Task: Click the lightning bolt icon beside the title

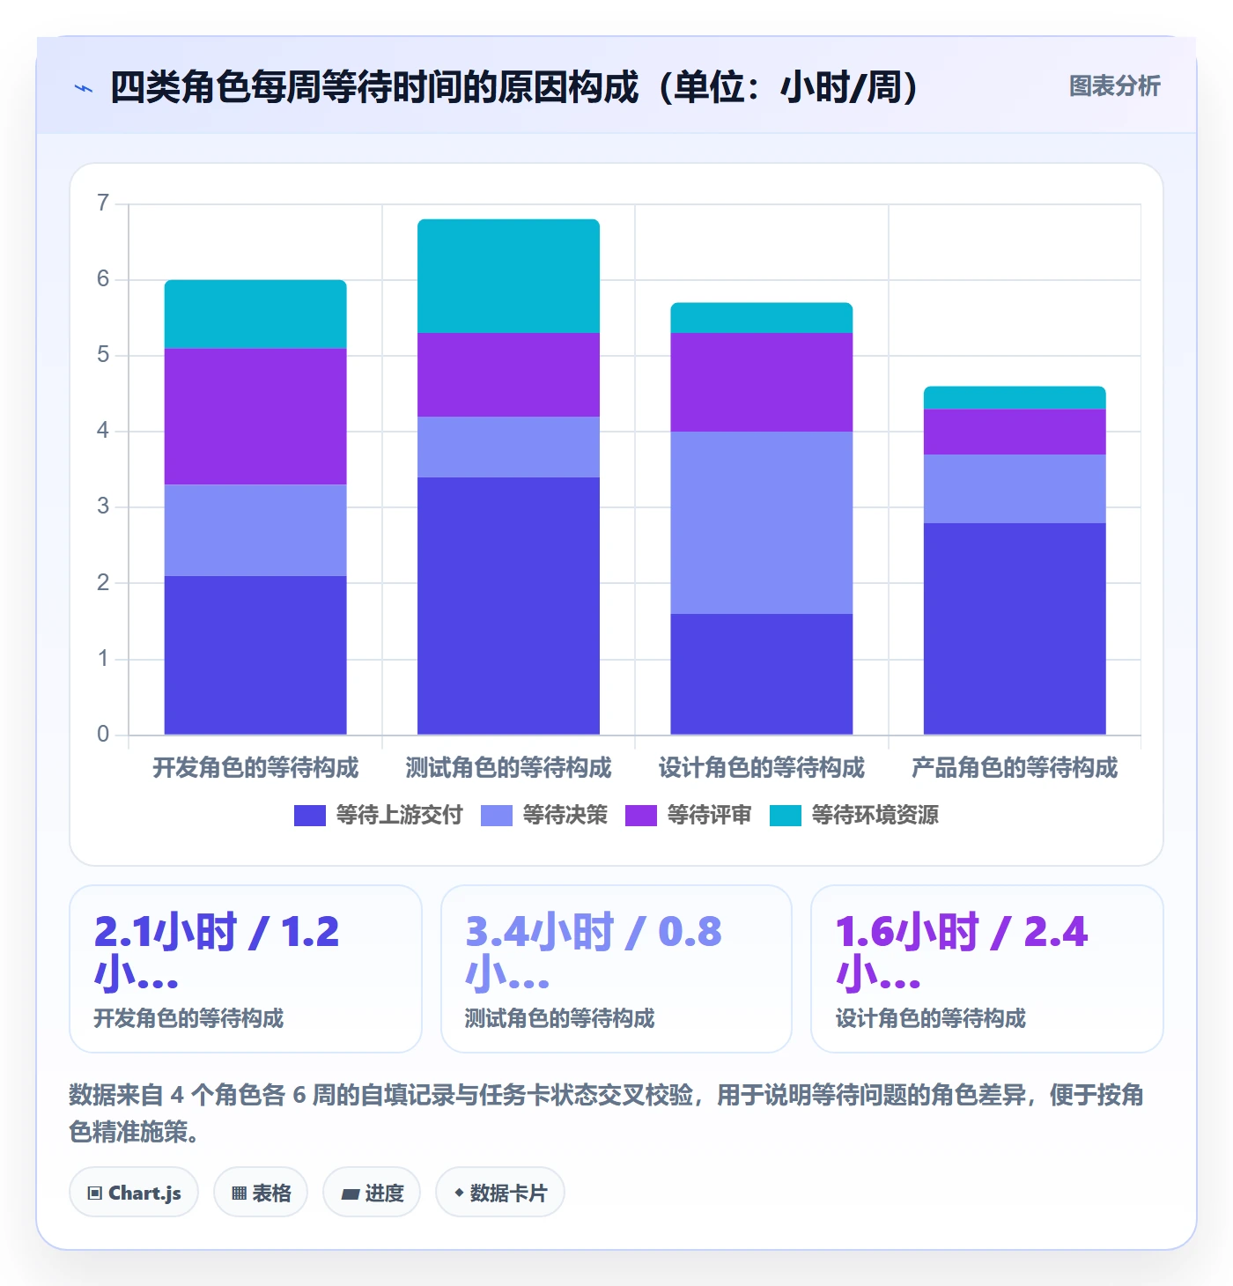Action: click(x=84, y=88)
